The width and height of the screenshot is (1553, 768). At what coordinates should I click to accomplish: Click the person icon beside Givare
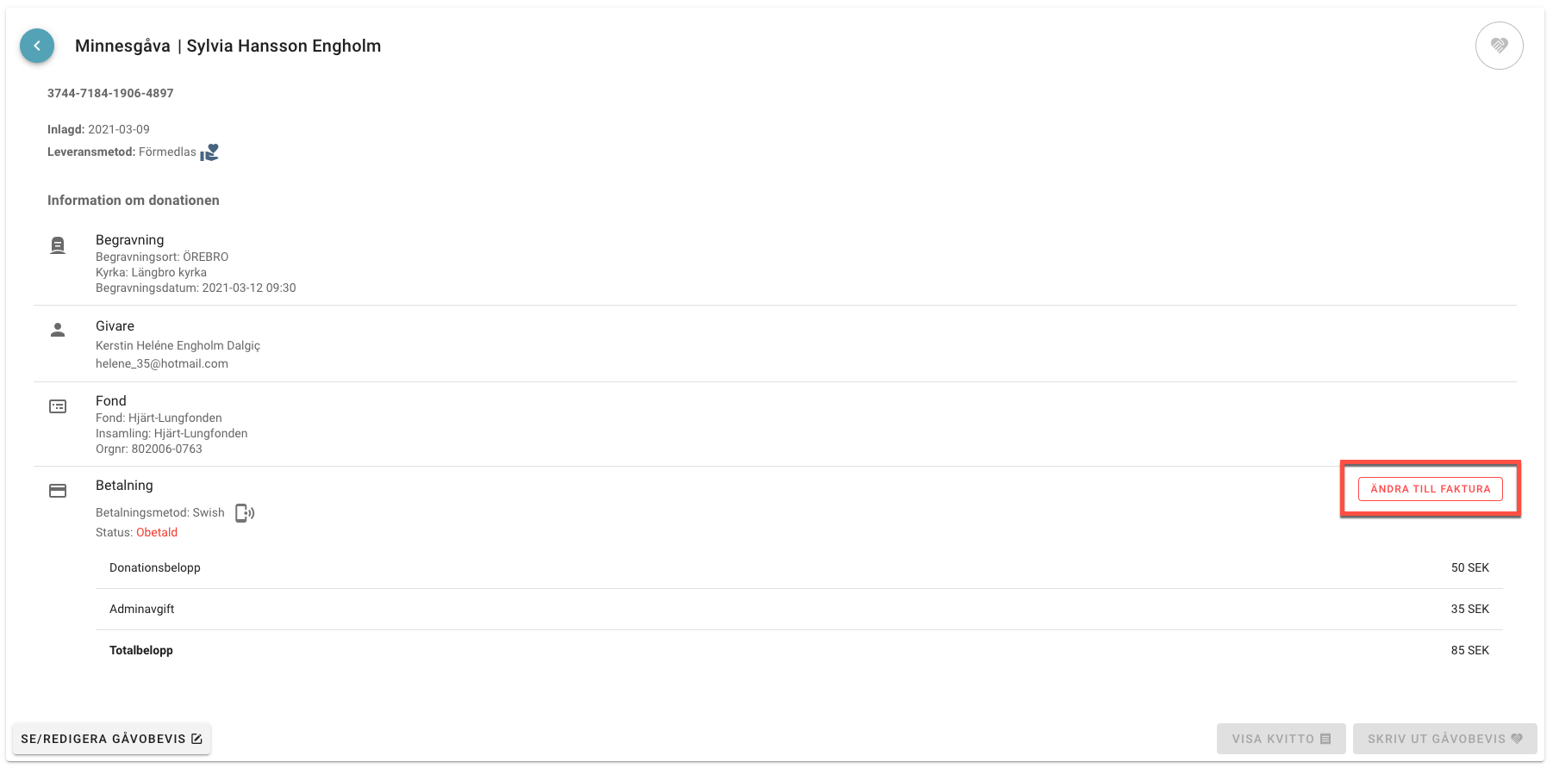click(x=58, y=330)
